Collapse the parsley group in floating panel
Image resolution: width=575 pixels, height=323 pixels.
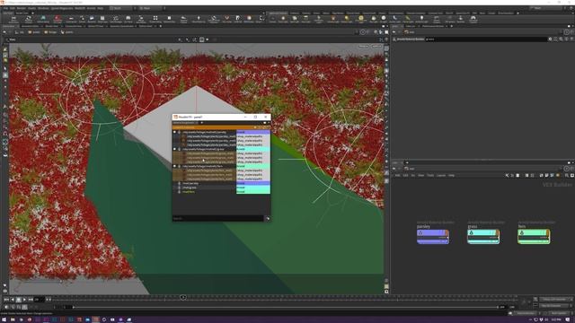[174, 132]
